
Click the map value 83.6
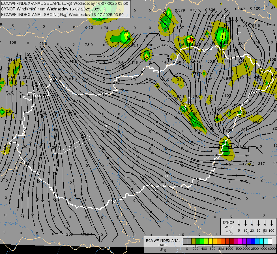pyautogui.click(x=40, y=130)
